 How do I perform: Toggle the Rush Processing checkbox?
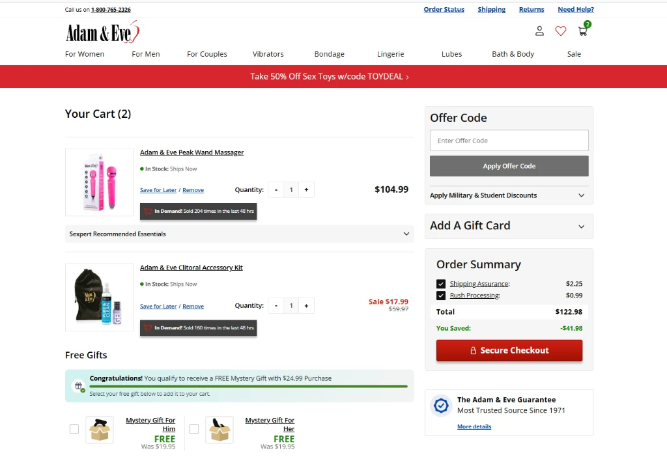click(441, 296)
